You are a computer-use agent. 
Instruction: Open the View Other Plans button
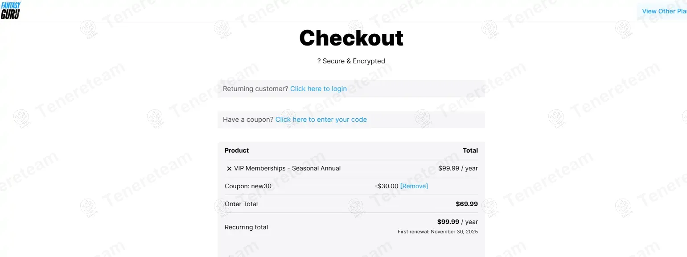pyautogui.click(x=664, y=11)
